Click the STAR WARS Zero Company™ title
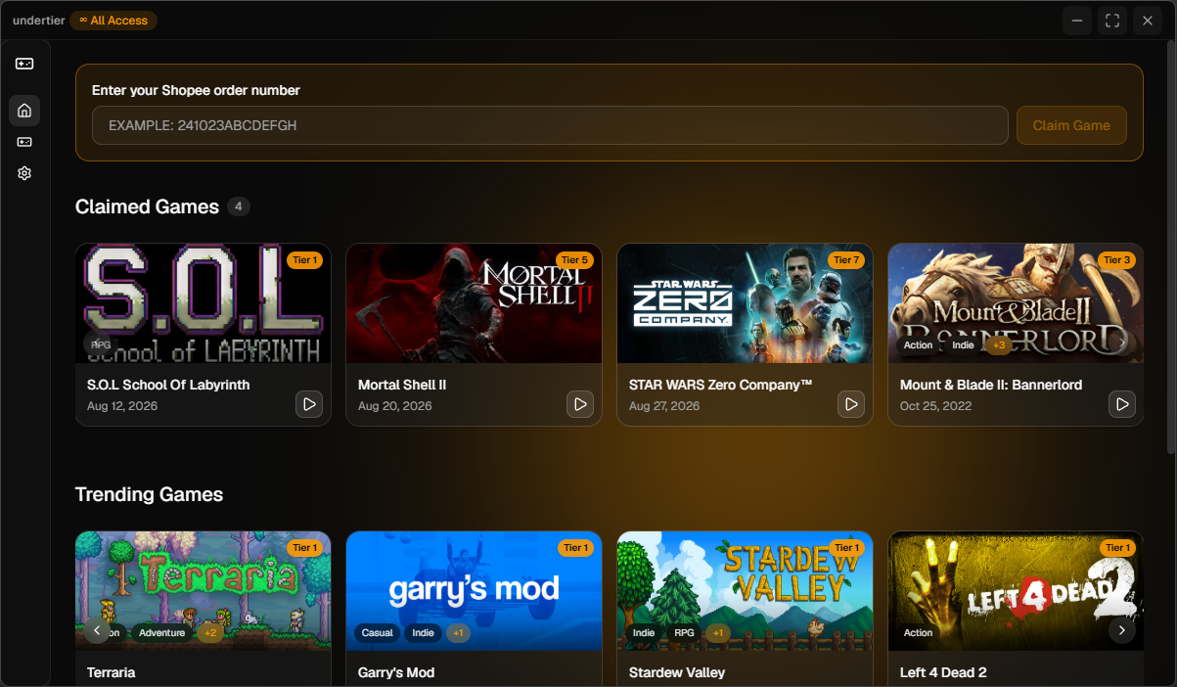 (x=721, y=385)
